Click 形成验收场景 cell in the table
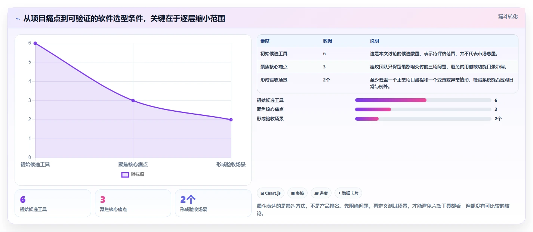The height and width of the screenshot is (232, 533). coord(274,80)
